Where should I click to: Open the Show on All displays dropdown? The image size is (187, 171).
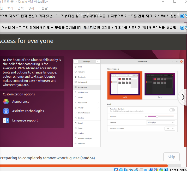[x=160, y=123]
